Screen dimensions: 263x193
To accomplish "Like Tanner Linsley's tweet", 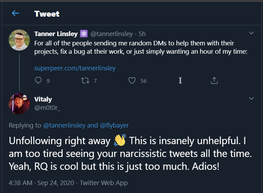I will tap(132, 81).
